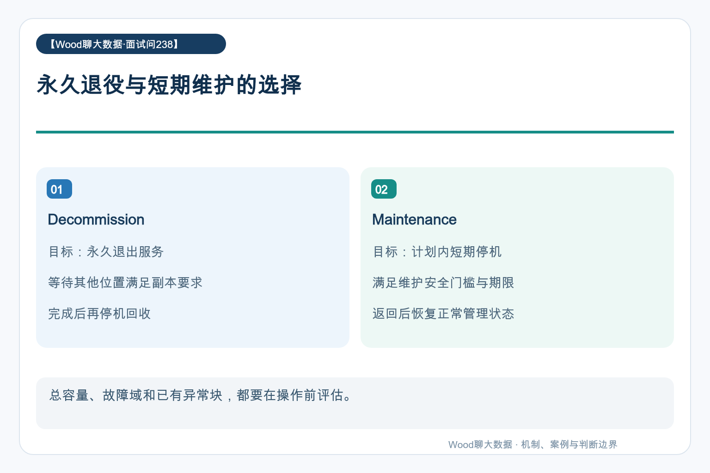Click the line 目标：永久退出服务

[x=106, y=252]
